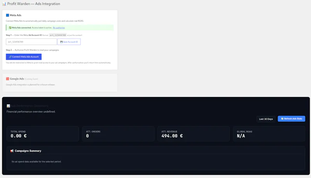The width and height of the screenshot is (311, 178).
Task: Click the blue Meta Ads square icon
Action: click(x=7, y=15)
